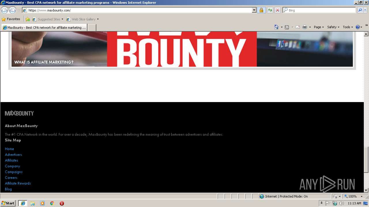Open the Blog footer link
The image size is (369, 207).
coord(8,189)
